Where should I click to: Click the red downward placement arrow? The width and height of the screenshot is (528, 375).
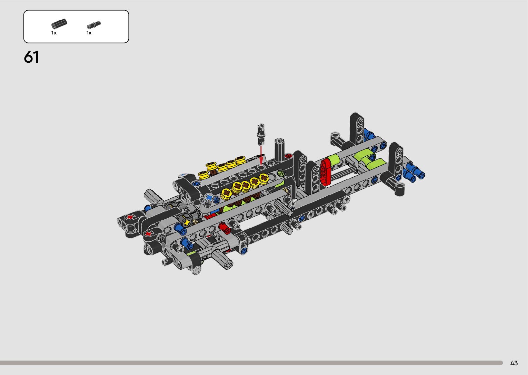(x=261, y=155)
